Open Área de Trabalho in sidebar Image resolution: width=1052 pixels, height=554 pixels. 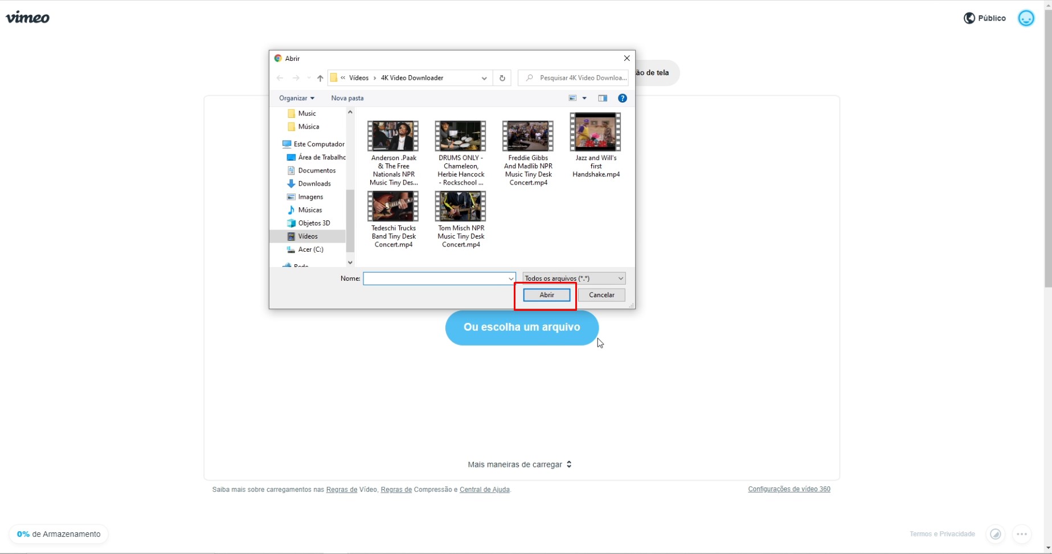click(316, 157)
